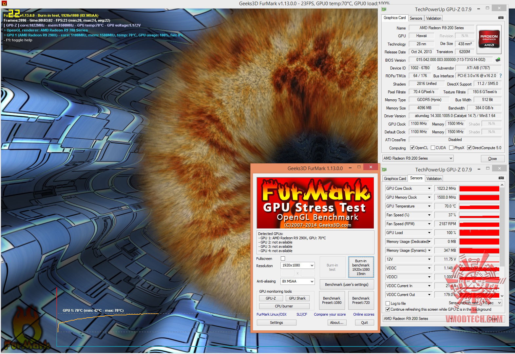Switch to Graphics Card tab in lower GPU-Z

point(395,179)
